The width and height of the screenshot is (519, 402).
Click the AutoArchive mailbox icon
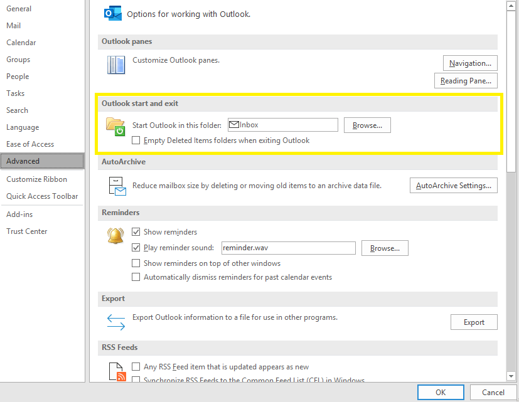click(x=117, y=186)
